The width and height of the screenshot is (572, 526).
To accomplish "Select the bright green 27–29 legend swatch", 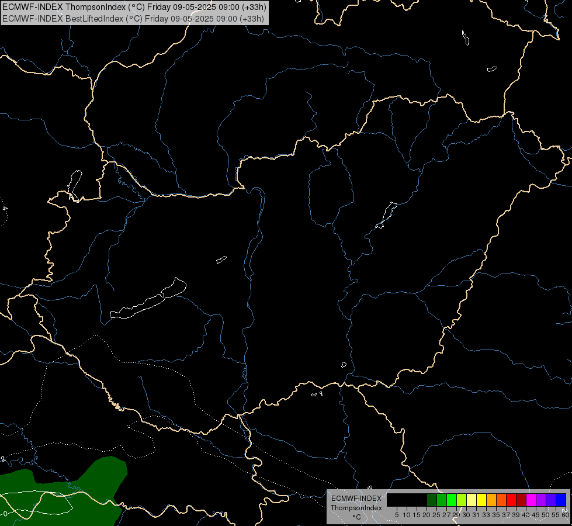I will pyautogui.click(x=452, y=500).
